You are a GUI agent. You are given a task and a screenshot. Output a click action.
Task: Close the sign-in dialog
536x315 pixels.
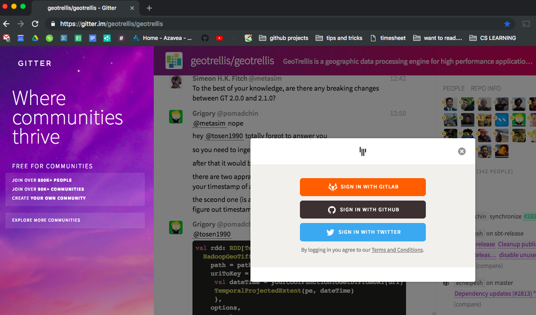coord(462,152)
